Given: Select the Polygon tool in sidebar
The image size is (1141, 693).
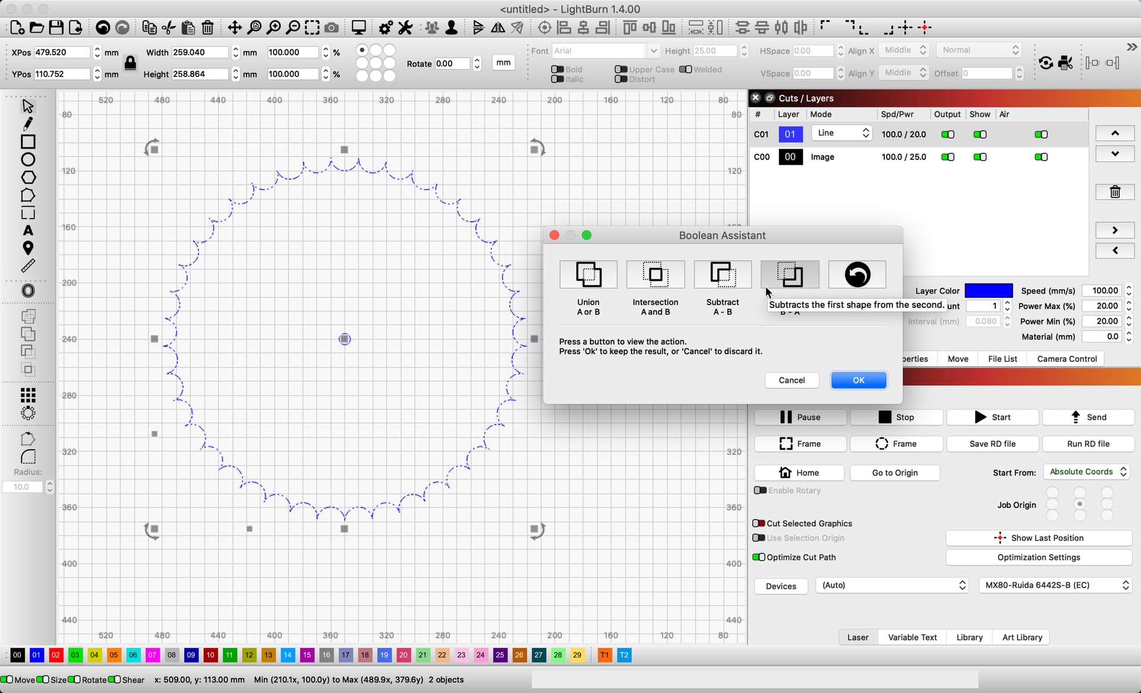Looking at the screenshot, I should coord(28,178).
